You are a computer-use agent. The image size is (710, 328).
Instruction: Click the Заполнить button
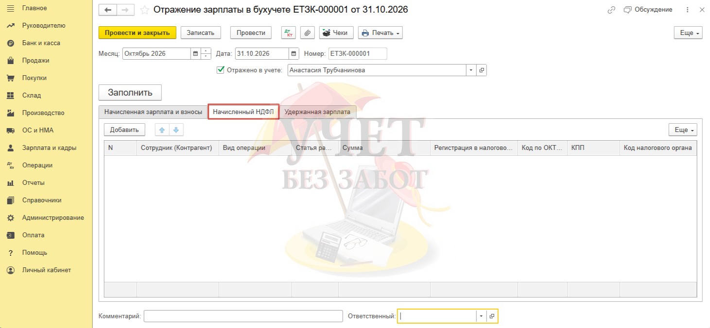point(130,93)
